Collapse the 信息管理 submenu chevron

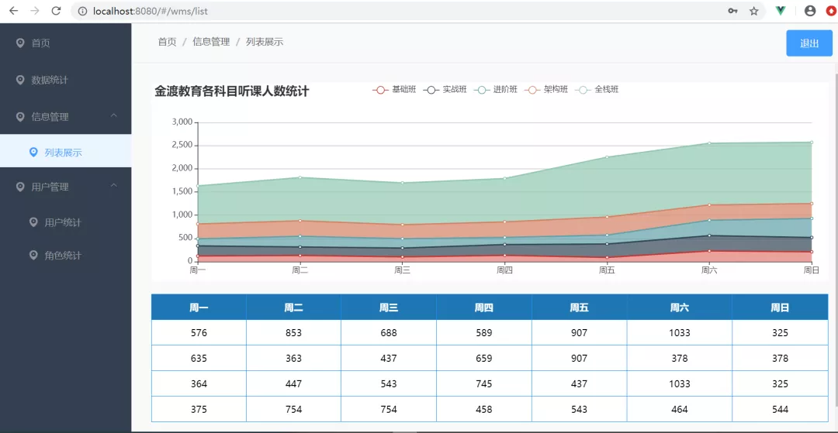pos(114,115)
